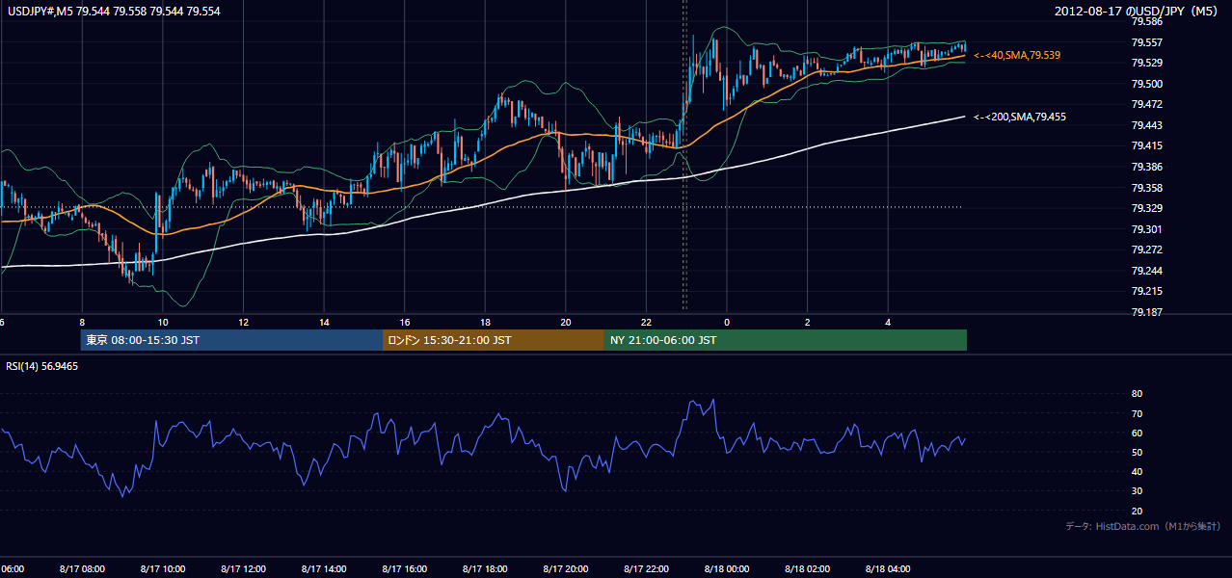Click price axis label 79.500

click(1147, 84)
